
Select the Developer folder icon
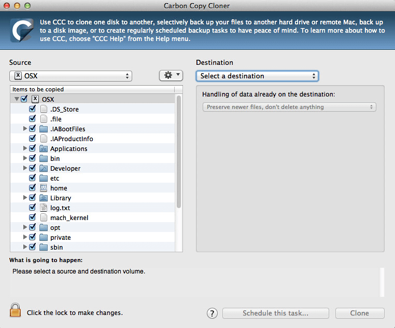tap(44, 169)
